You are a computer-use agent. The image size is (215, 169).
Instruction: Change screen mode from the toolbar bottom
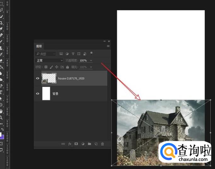pyautogui.click(x=1, y=150)
